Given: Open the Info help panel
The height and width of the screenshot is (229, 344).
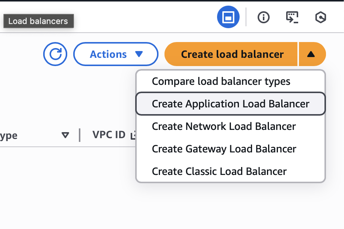Looking at the screenshot, I should [263, 17].
